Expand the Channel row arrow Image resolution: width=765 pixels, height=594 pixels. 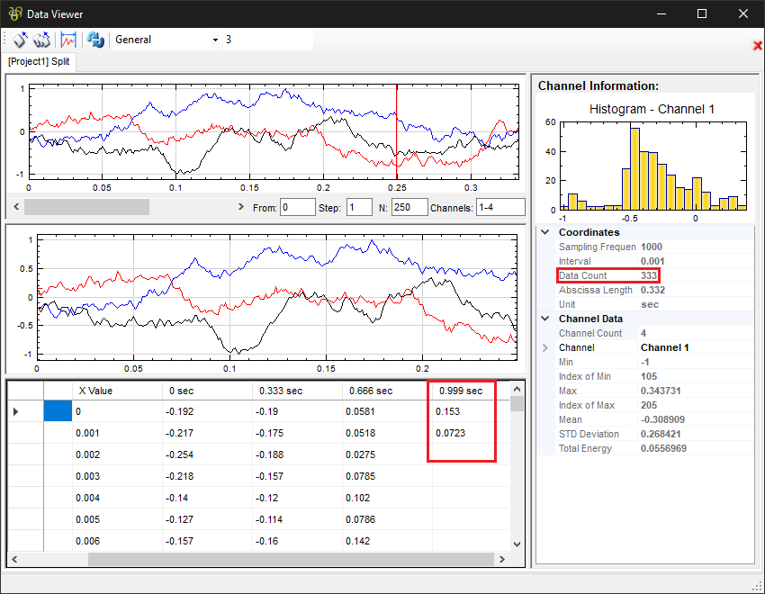tap(544, 347)
